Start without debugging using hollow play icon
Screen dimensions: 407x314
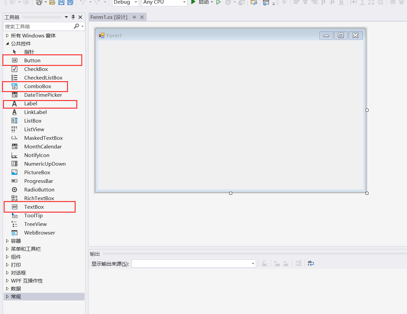[218, 2]
